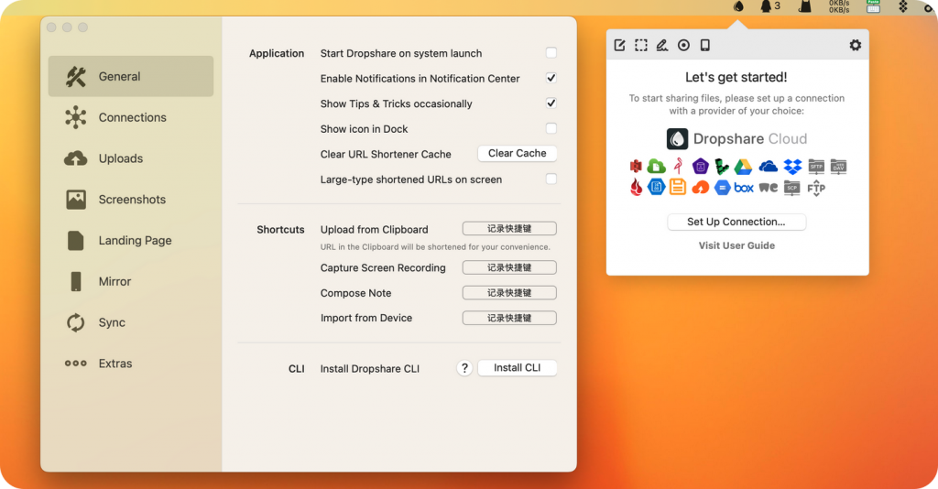Screen dimensions: 938x489
Task: Select the Backblaze flame provider icon
Action: 637,187
